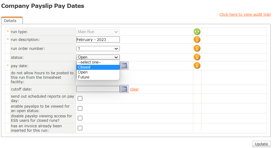Switch to the Details tab
This screenshot has width=273, height=148.
click(x=10, y=21)
